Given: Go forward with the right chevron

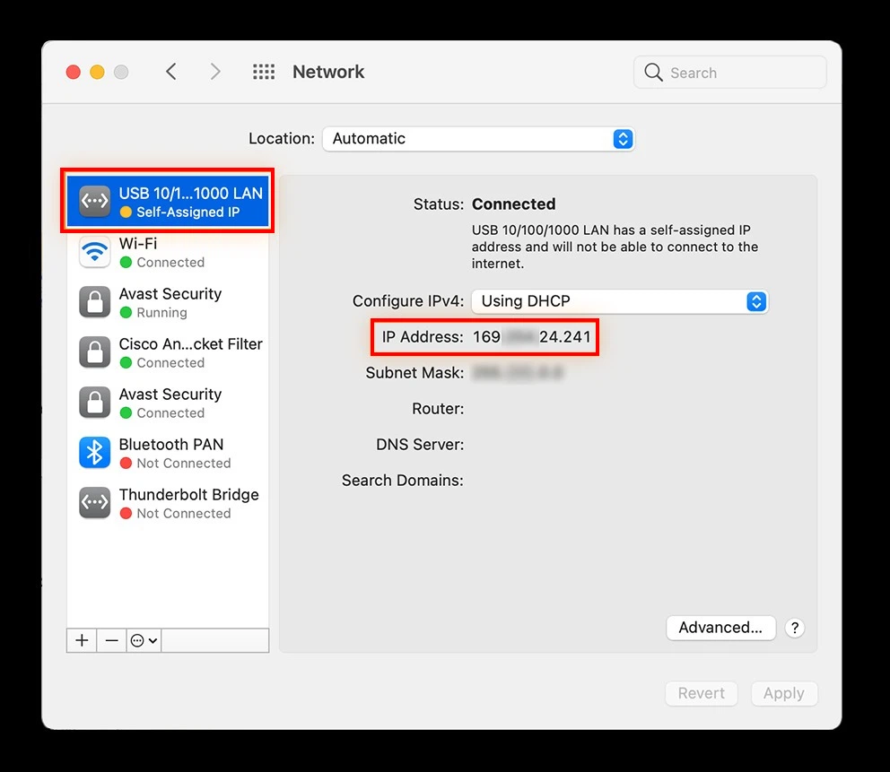Looking at the screenshot, I should point(214,72).
